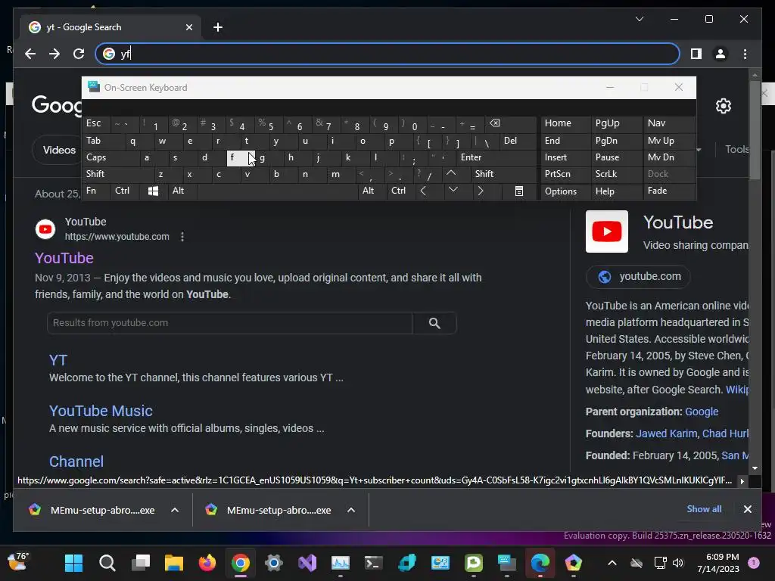Close the downloads bar
775x581 pixels.
coord(747,509)
